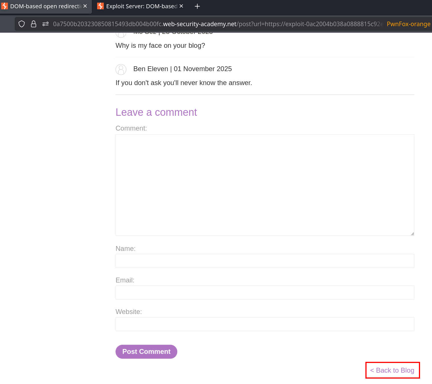The image size is (432, 384).
Task: Focus the Email input field
Action: click(x=265, y=292)
